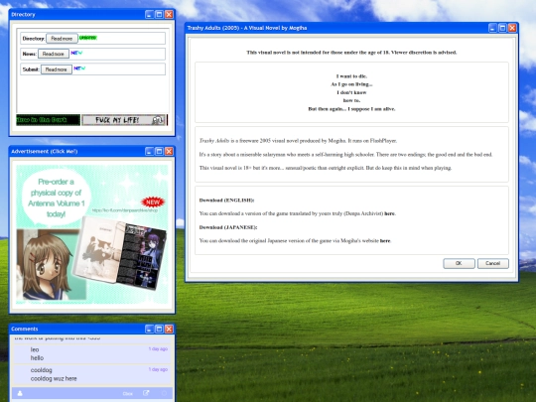The image size is (536, 402).
Task: Minimize the Directory window
Action: point(149,14)
